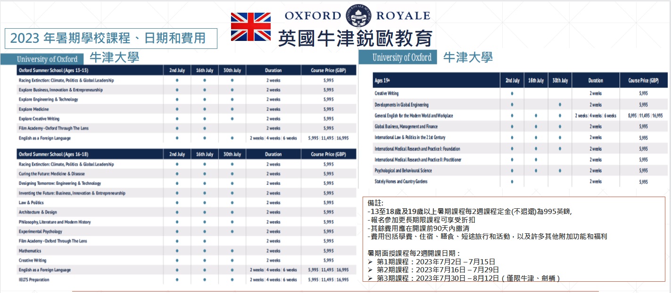Click the line 暑期面授課程每2週開課日期

[x=414, y=253]
